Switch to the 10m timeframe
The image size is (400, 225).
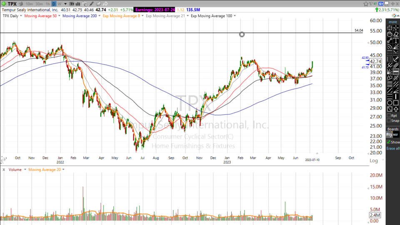point(29,4)
